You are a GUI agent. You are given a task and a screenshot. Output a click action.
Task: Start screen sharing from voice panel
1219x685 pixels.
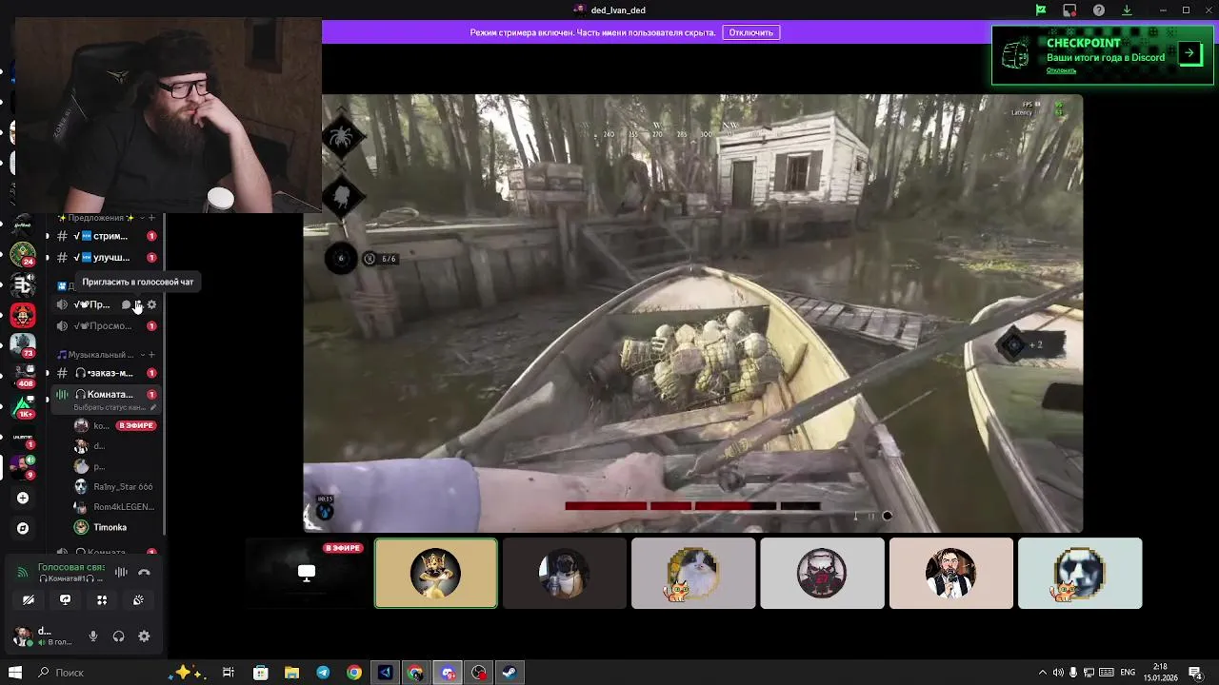(x=65, y=599)
